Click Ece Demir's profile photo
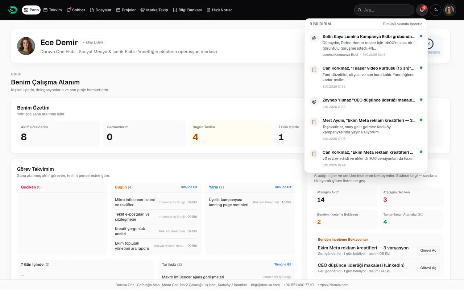 [x=26, y=46]
